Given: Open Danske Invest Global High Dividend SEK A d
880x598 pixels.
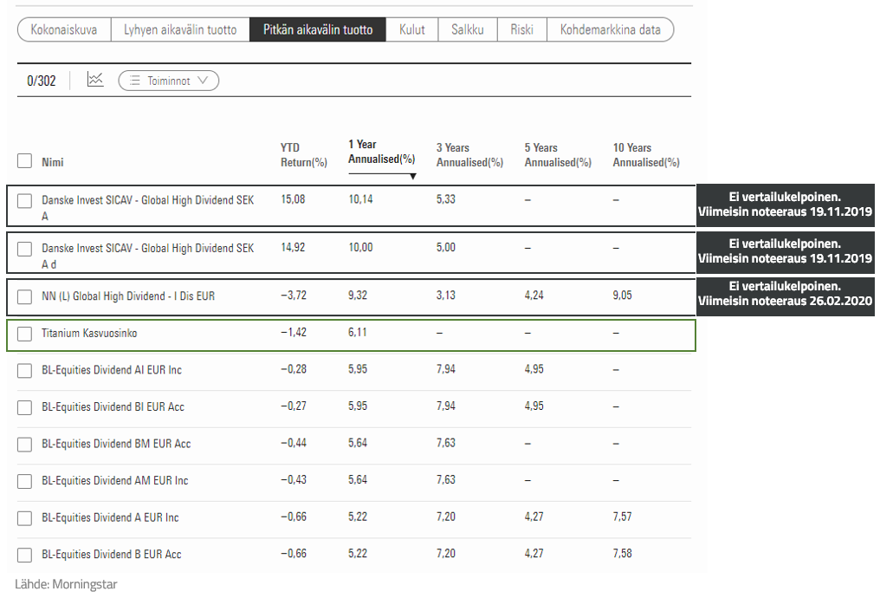Looking at the screenshot, I should (147, 256).
